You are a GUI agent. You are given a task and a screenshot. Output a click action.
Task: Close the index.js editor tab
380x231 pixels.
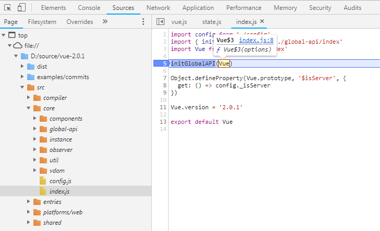click(262, 21)
